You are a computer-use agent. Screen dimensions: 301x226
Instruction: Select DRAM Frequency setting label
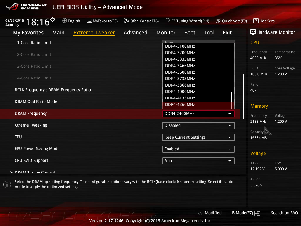coord(31,114)
